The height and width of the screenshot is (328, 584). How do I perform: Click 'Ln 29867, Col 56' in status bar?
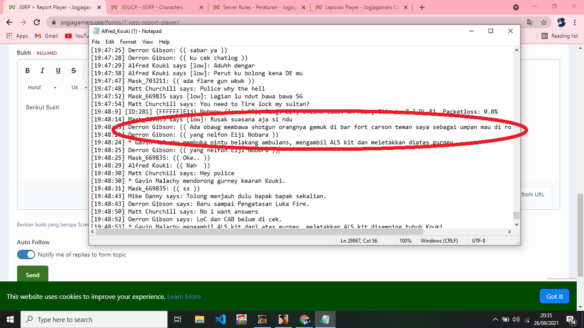point(359,241)
